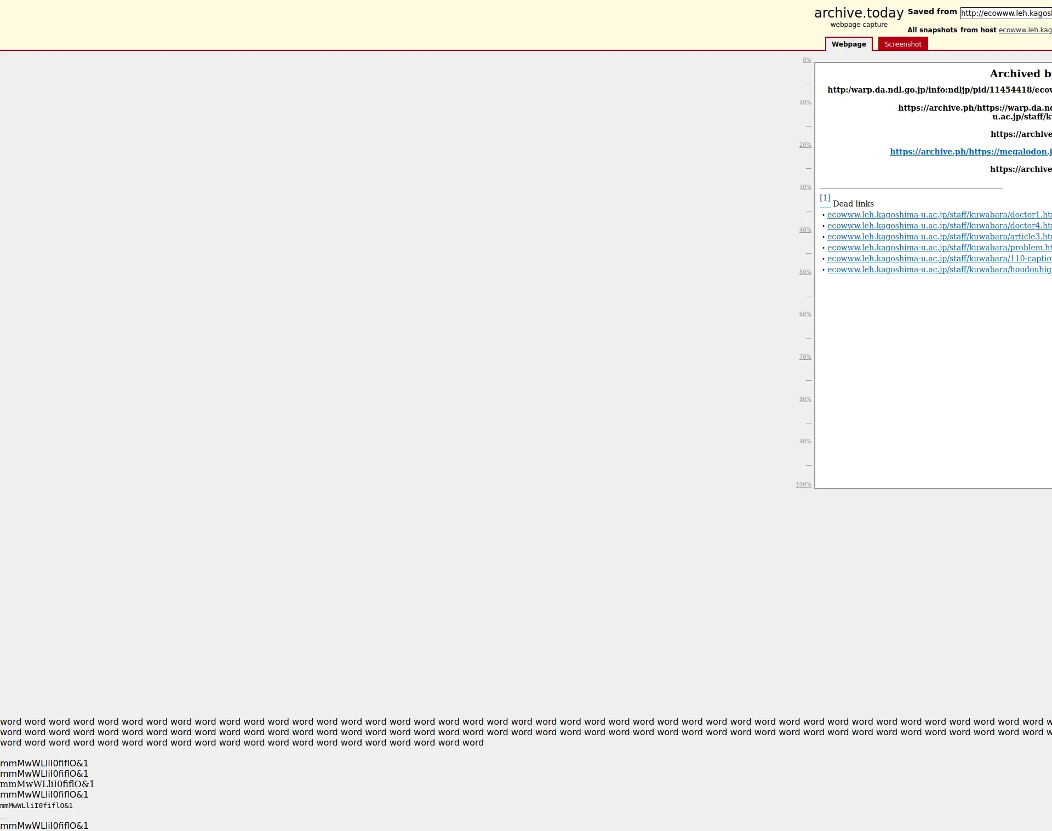The image size is (1052, 831).
Task: Jump to 30% page marker
Action: point(805,187)
